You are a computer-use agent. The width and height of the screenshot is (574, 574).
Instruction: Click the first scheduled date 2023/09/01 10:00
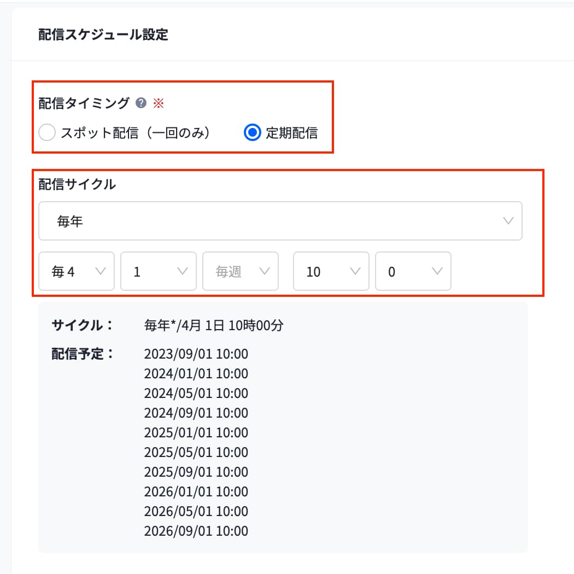[x=196, y=354]
